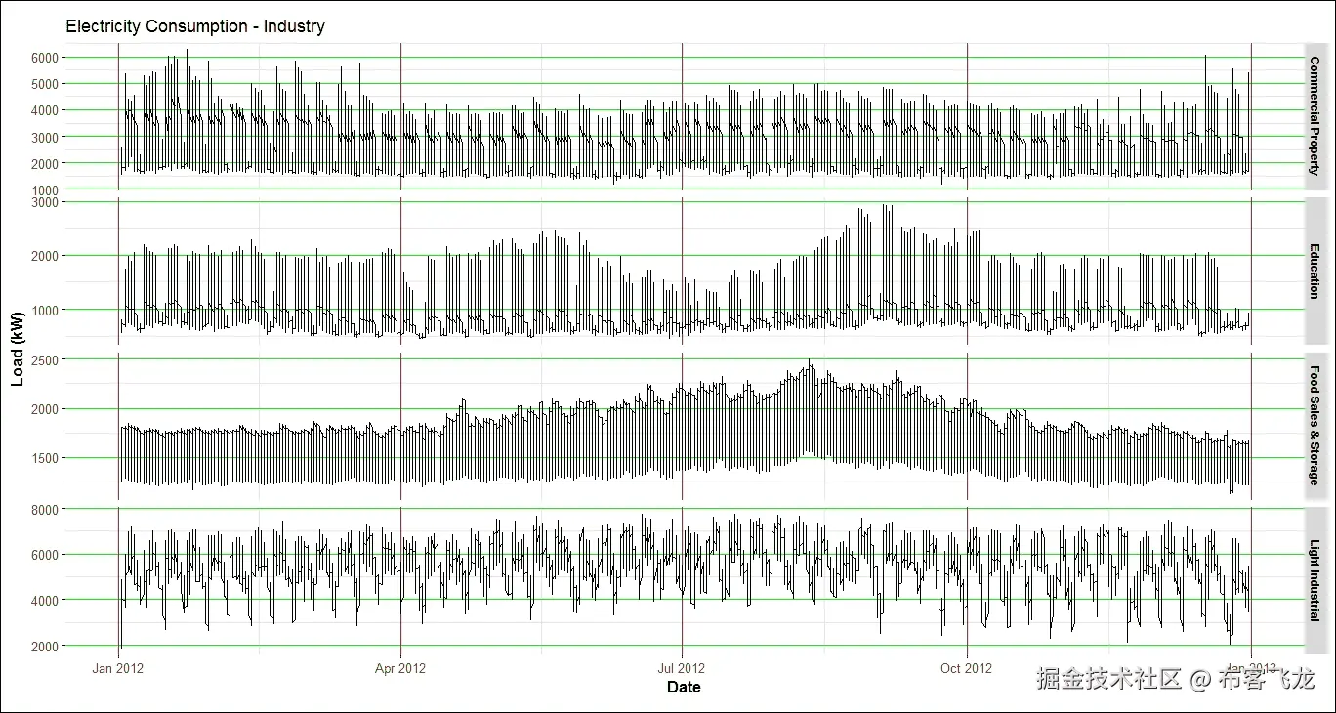Click the 3000 tick in Commercial Property panel
The height and width of the screenshot is (713, 1336).
point(46,137)
